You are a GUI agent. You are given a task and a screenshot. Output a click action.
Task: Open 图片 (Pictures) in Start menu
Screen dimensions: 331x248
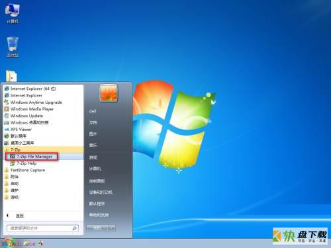pyautogui.click(x=93, y=134)
